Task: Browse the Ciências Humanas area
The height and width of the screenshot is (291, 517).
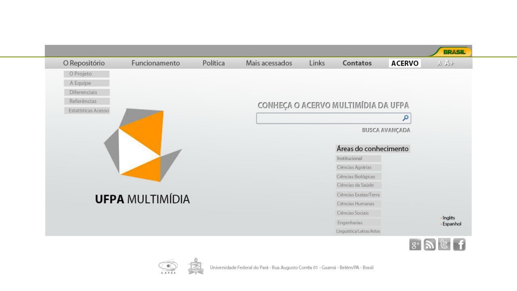Action: 358,204
